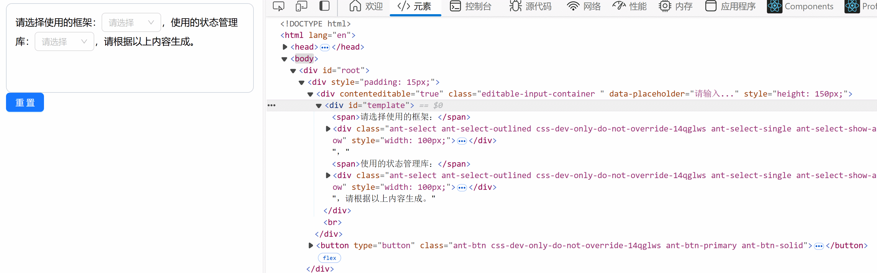Click the 重置 reset button
Image resolution: width=877 pixels, height=273 pixels.
point(25,102)
